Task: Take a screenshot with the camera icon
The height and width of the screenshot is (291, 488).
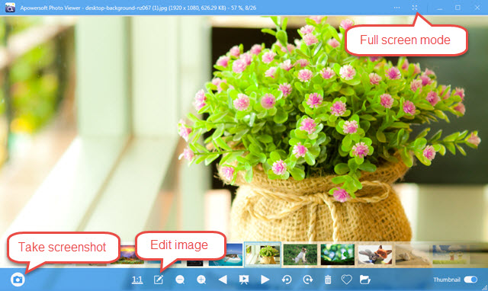Action: tap(18, 280)
